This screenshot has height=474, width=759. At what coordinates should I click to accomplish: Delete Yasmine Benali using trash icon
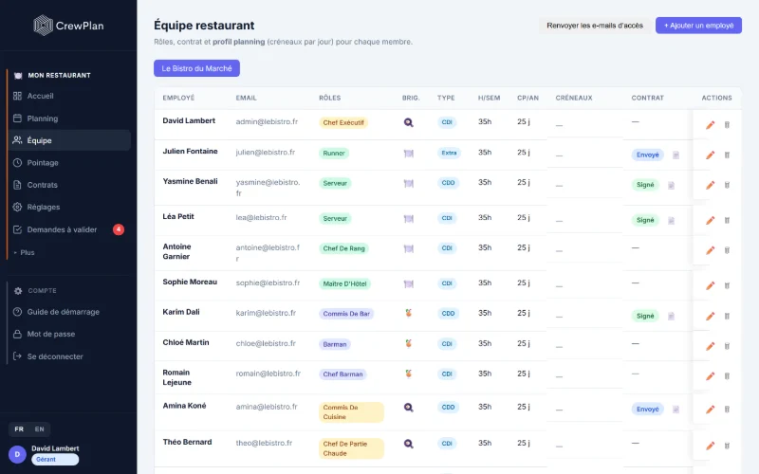tap(727, 185)
